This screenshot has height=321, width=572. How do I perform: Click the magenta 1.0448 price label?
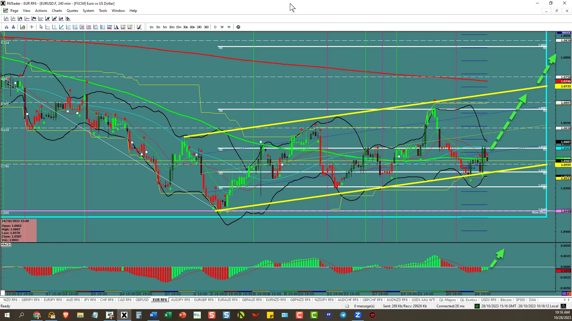[564, 211]
